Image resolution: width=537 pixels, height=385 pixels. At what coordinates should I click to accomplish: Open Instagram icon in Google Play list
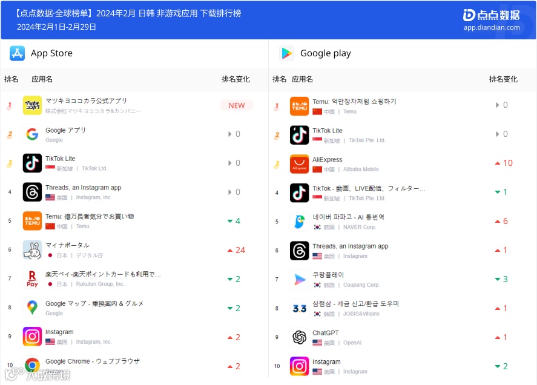click(299, 366)
